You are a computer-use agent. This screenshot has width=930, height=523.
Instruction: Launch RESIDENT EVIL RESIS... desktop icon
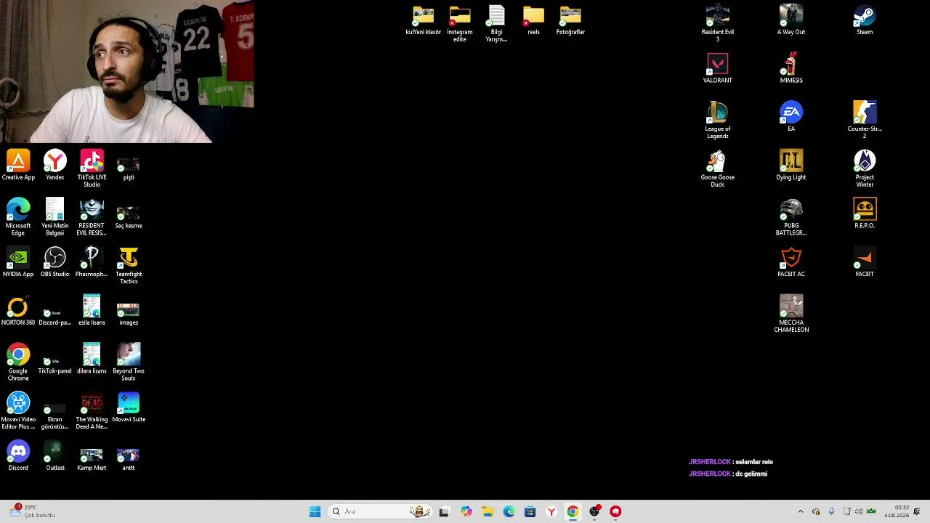click(92, 216)
